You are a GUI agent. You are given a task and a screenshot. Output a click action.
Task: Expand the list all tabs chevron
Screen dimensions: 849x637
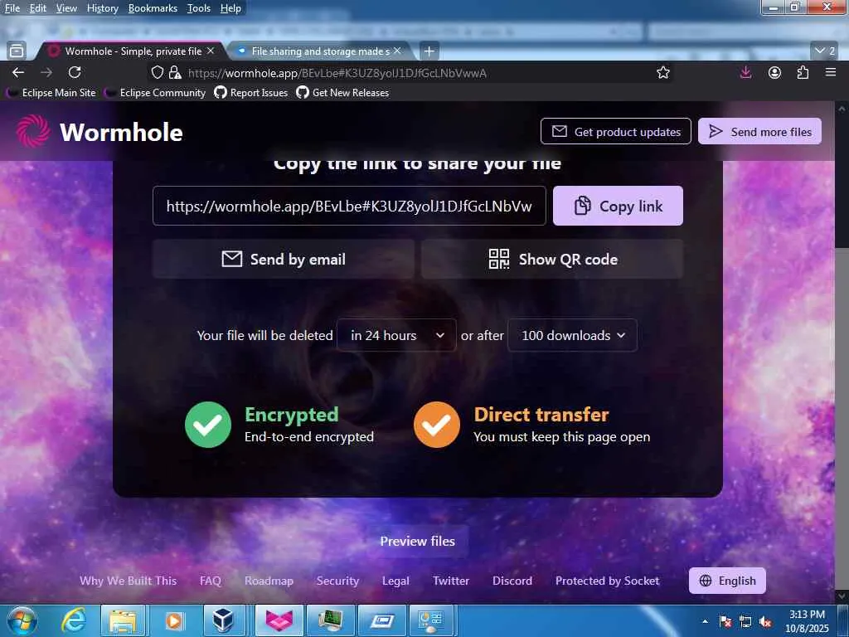coord(825,51)
